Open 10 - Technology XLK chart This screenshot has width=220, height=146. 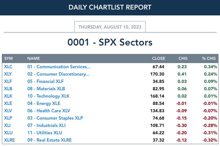tap(48, 96)
